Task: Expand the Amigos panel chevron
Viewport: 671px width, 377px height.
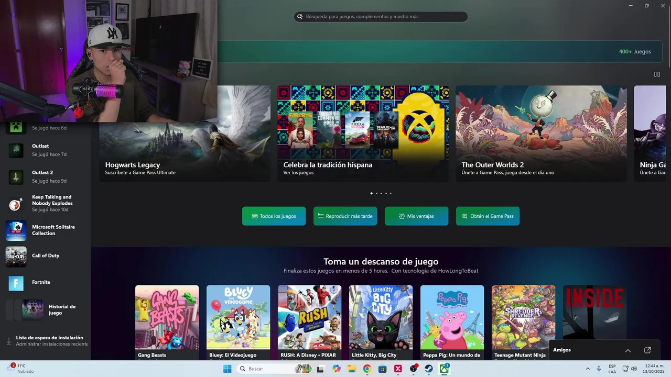Action: tap(628, 350)
